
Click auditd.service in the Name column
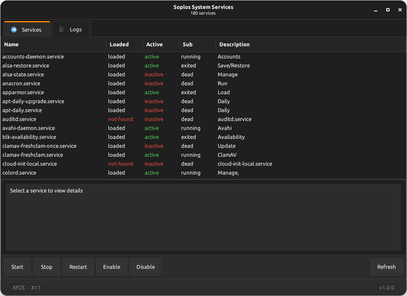click(19, 119)
